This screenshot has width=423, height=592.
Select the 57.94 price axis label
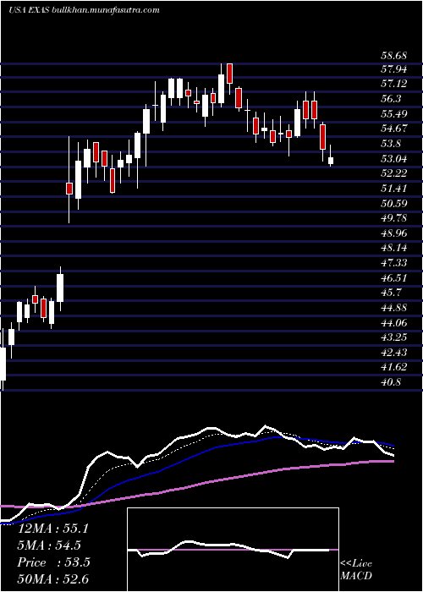[393, 69]
